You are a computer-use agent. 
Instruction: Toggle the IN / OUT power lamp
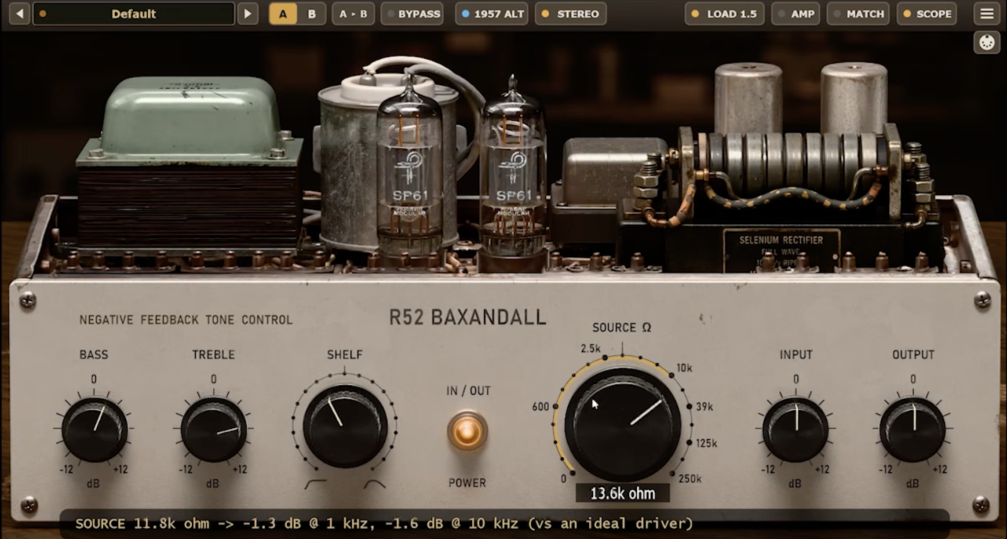tap(467, 431)
